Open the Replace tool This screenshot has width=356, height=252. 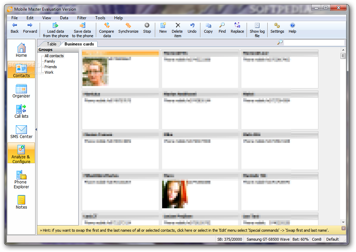[237, 28]
